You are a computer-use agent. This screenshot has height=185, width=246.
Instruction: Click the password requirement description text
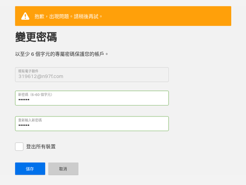[x=61, y=54]
